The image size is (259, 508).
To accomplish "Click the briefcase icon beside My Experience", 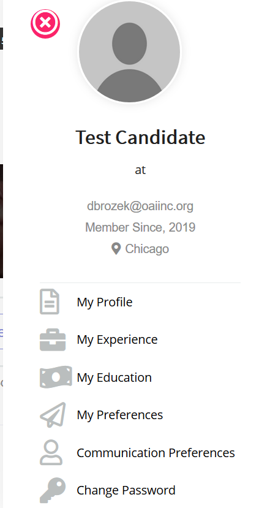I will (53, 339).
